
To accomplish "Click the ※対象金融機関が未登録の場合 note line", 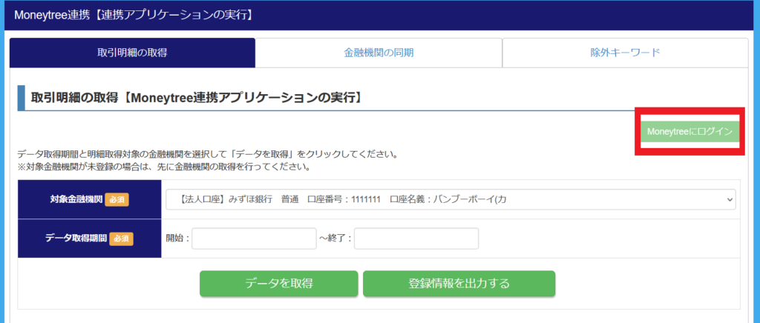I will click(x=163, y=167).
